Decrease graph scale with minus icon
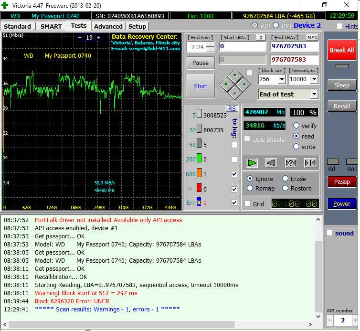Screen dimensions: 360x331 coord(80,37)
